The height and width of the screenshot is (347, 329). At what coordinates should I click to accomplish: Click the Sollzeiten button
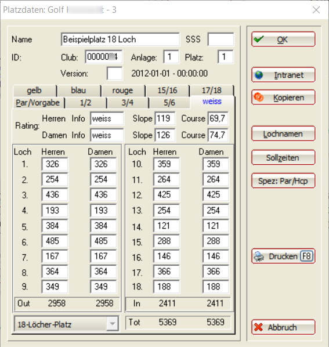click(283, 158)
